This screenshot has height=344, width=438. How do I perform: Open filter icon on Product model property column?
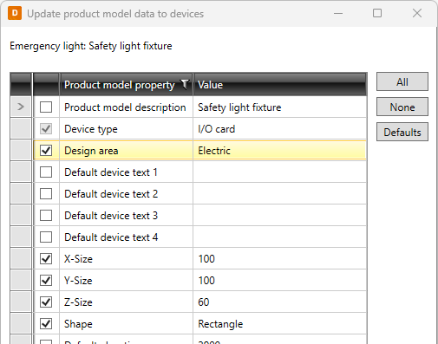(185, 85)
